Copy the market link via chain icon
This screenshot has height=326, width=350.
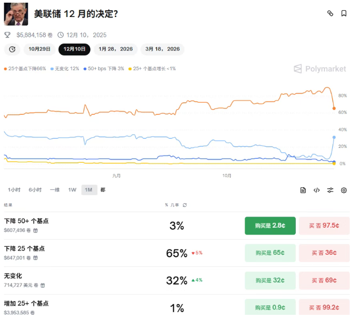point(330,13)
